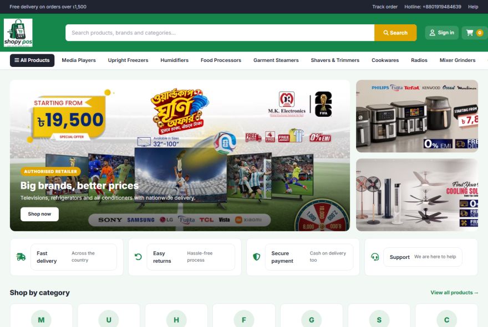This screenshot has height=327, width=488.
Task: Select Food Processors category
Action: click(221, 60)
